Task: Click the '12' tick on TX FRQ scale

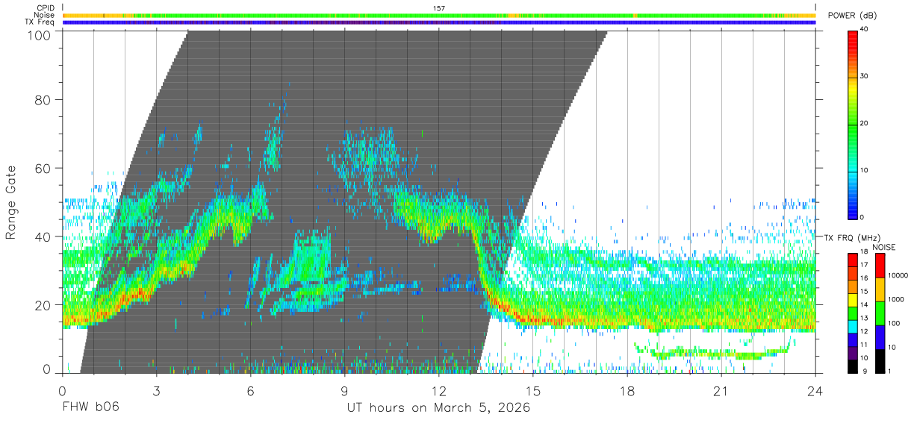Action: click(x=864, y=331)
